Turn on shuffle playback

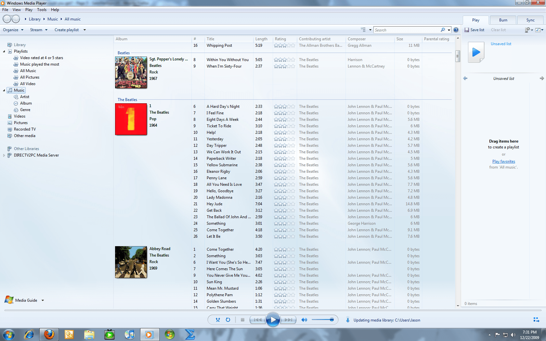[218, 320]
